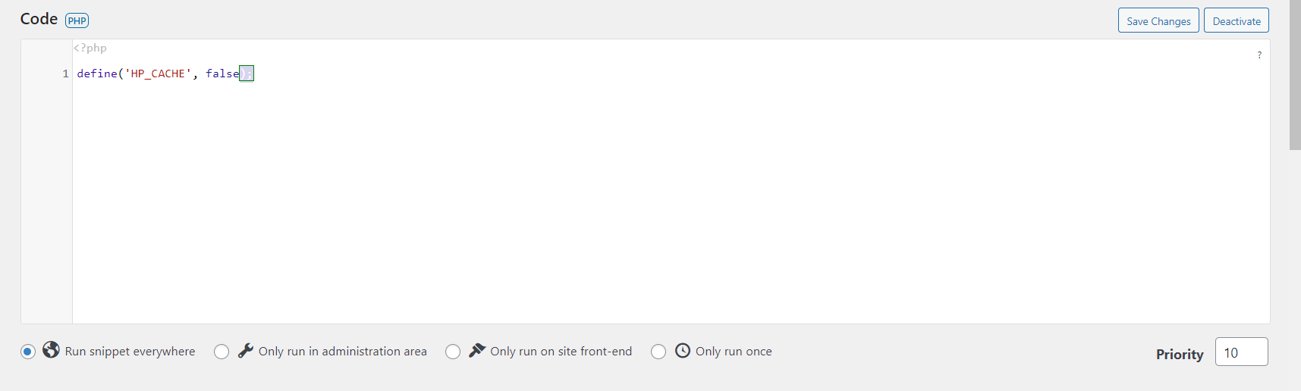Click line number 1 in the gutter
The width and height of the screenshot is (1301, 391).
click(x=65, y=74)
